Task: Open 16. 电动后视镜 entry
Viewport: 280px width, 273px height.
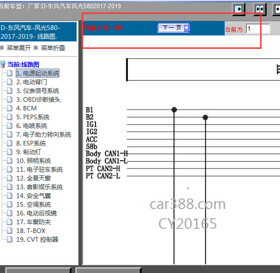Action: click(36, 213)
